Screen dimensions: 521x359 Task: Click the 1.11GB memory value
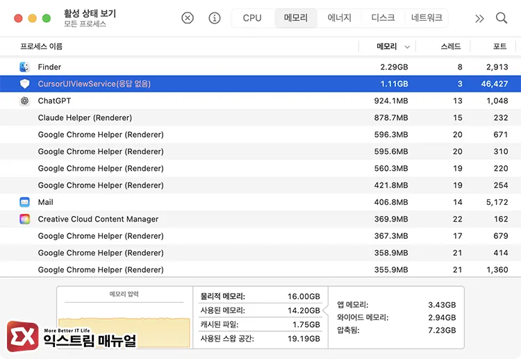(394, 84)
